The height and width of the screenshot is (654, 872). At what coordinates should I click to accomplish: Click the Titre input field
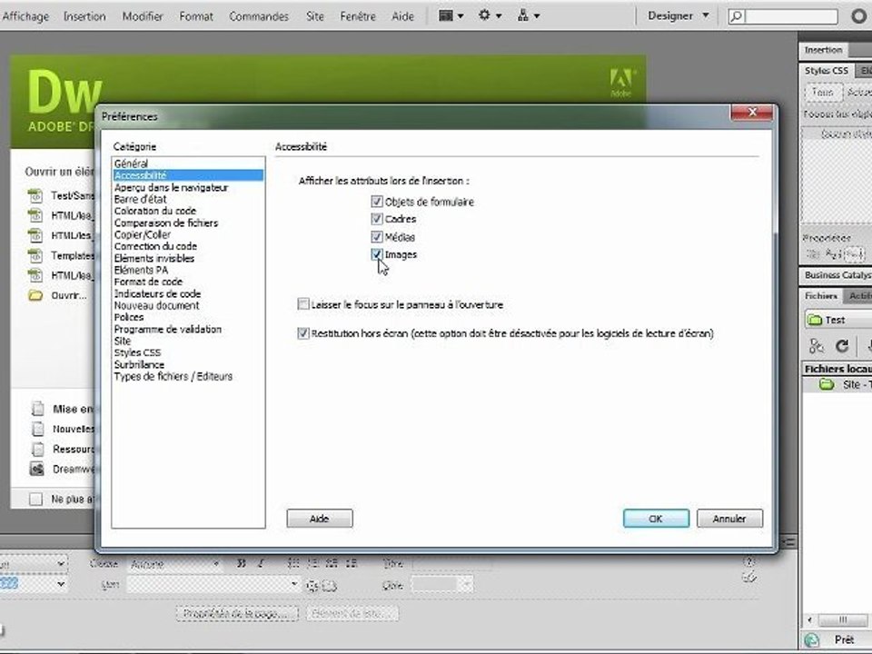click(x=452, y=563)
